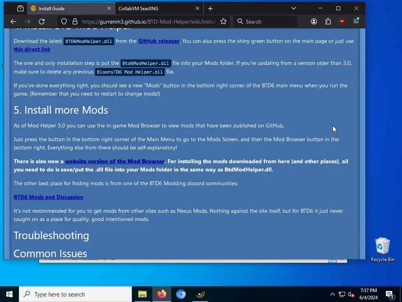This screenshot has height=302, width=402.
Task: View site security padlock info
Action: click(75, 22)
